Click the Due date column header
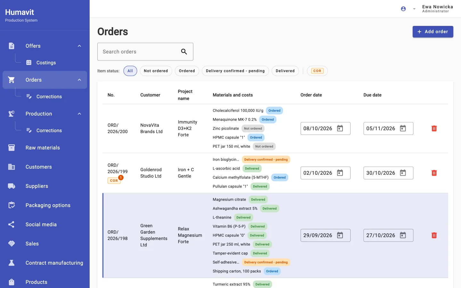Image resolution: width=461 pixels, height=288 pixels. 372,95
